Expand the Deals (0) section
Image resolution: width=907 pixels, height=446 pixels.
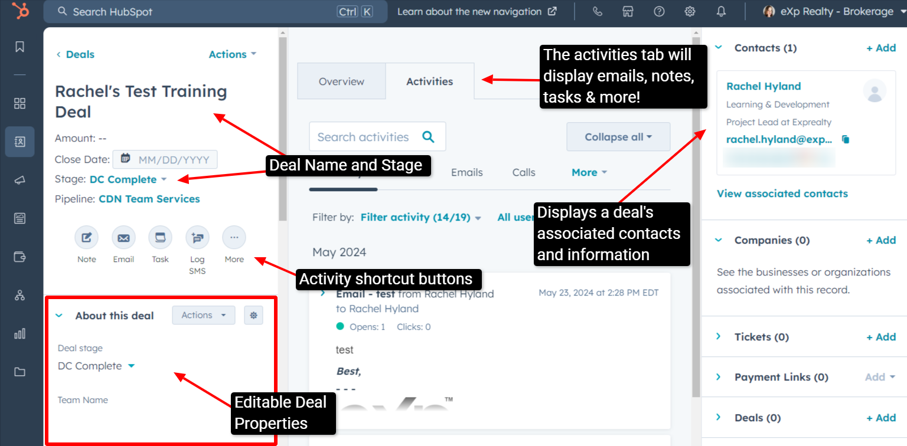[x=719, y=417]
